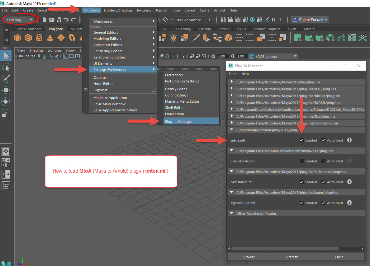Open the sRGB gamma view transform dropdown
The width and height of the screenshot is (370, 266).
tap(295, 56)
